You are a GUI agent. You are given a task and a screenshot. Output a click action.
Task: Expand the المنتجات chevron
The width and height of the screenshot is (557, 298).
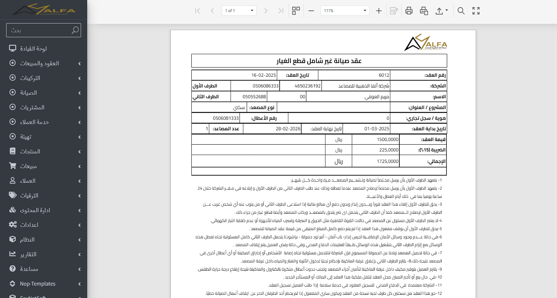coord(80,152)
